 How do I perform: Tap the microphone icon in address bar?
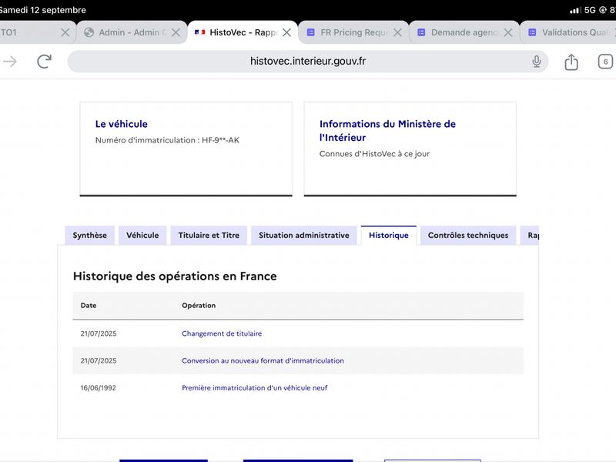[536, 62]
